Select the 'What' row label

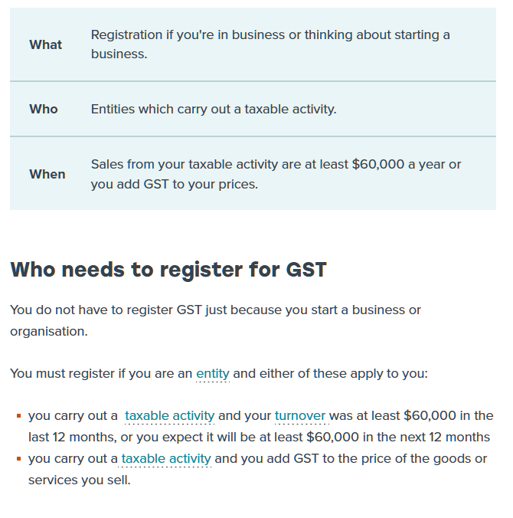click(45, 44)
